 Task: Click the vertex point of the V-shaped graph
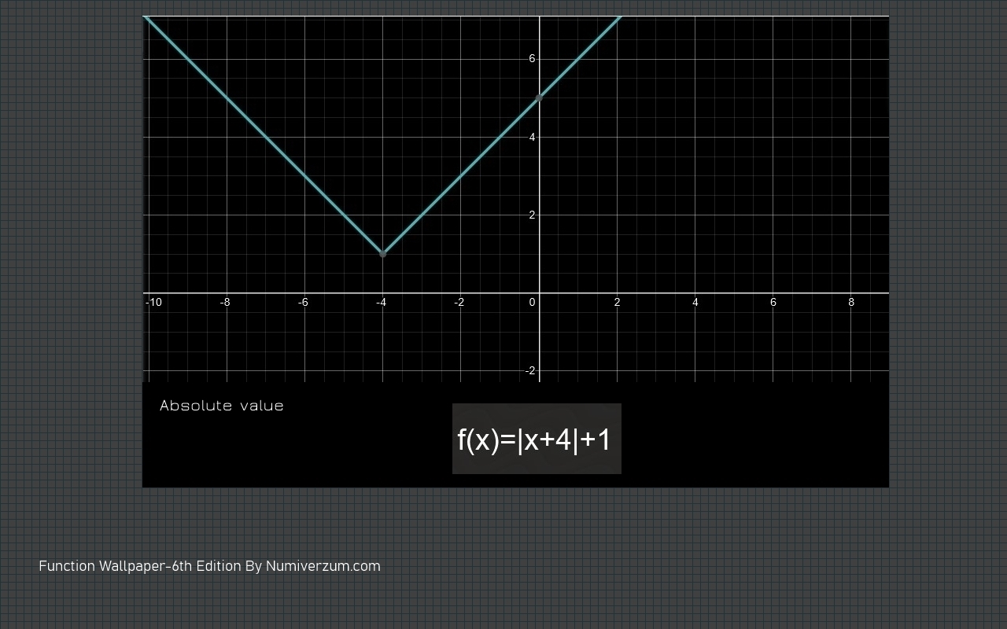point(383,254)
